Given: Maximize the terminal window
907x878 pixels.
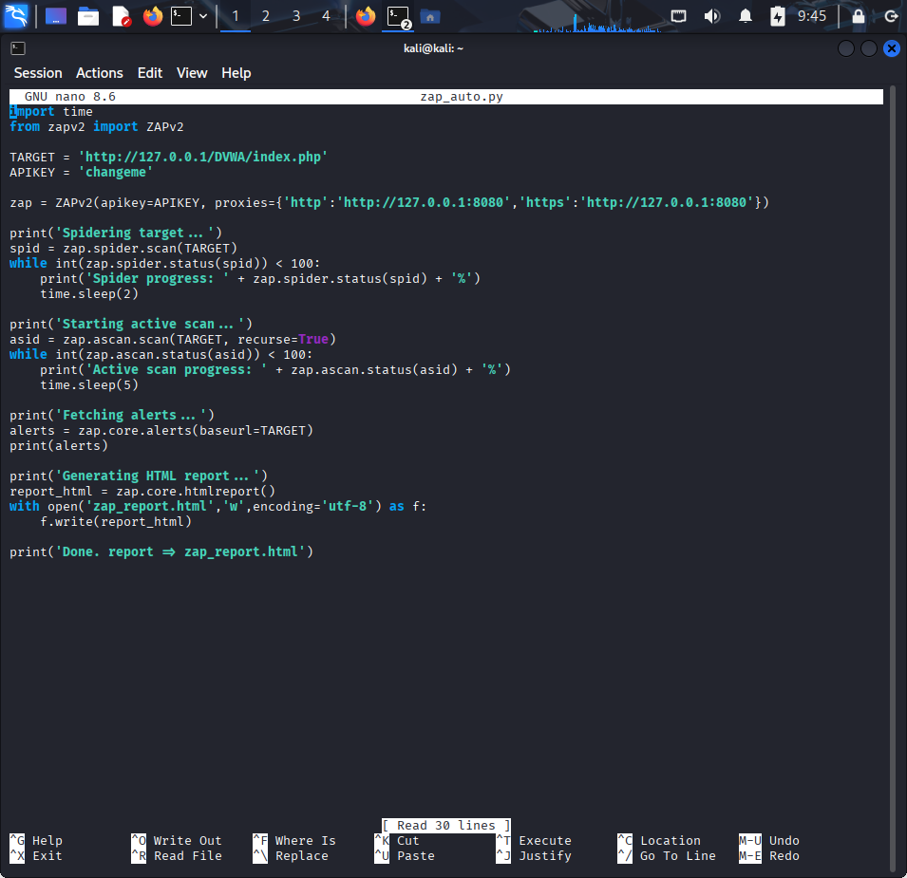Looking at the screenshot, I should point(869,48).
